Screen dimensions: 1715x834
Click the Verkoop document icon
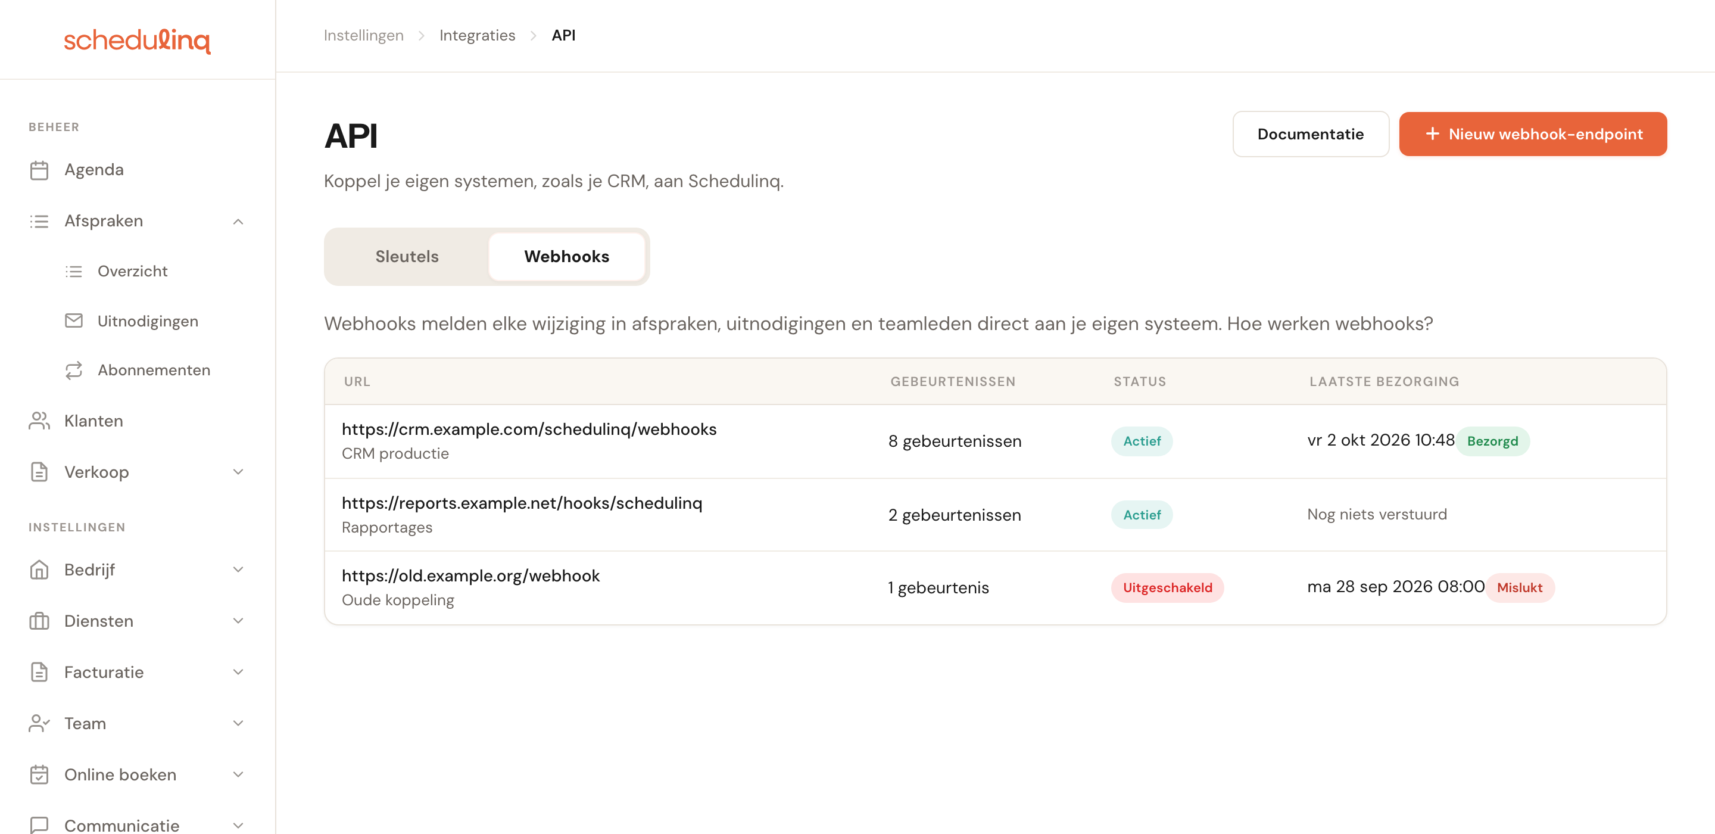point(39,472)
